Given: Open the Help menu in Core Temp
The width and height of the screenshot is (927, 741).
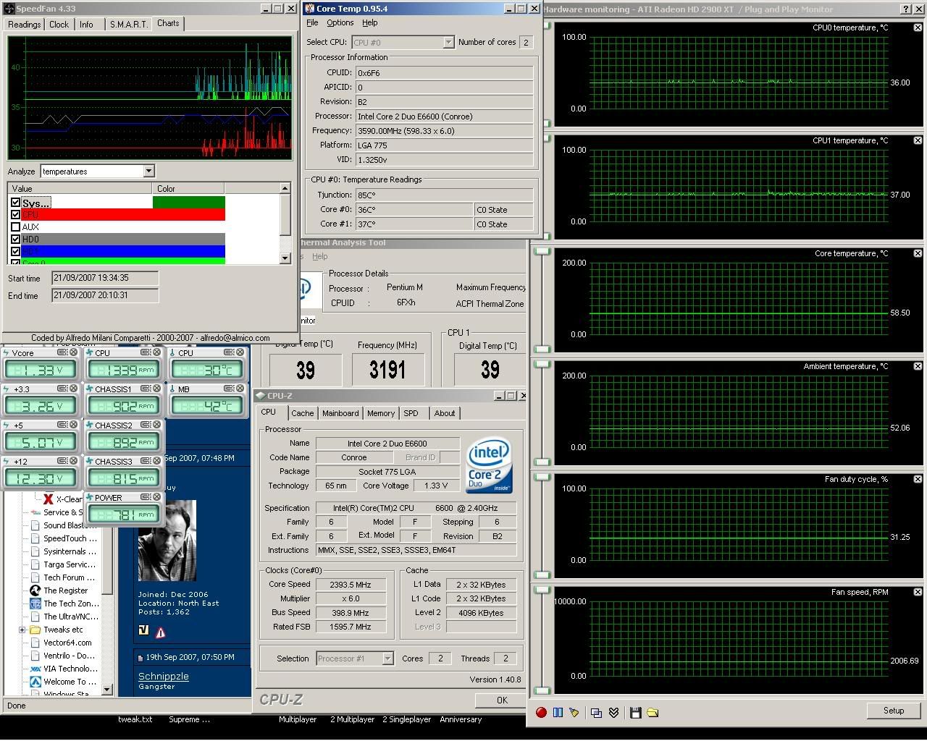Looking at the screenshot, I should click(370, 22).
